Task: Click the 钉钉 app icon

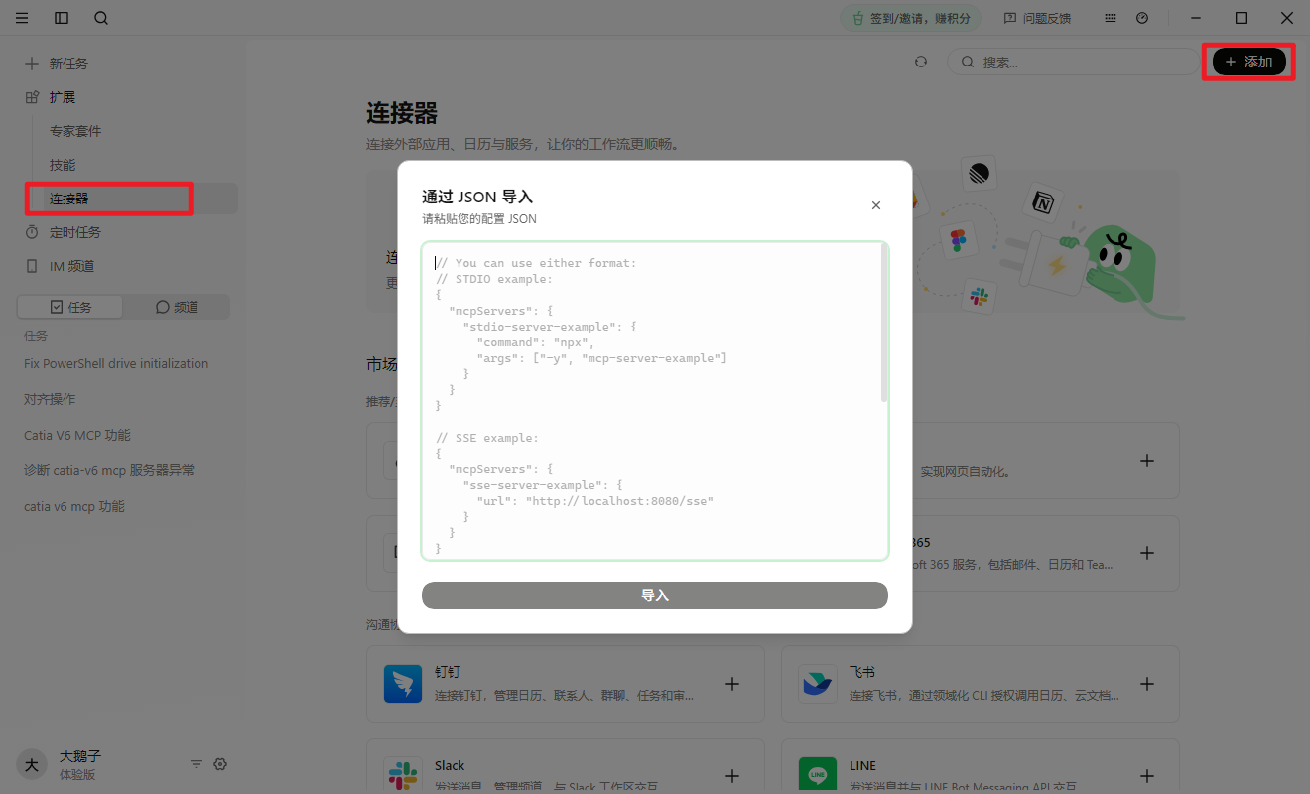Action: (x=403, y=684)
